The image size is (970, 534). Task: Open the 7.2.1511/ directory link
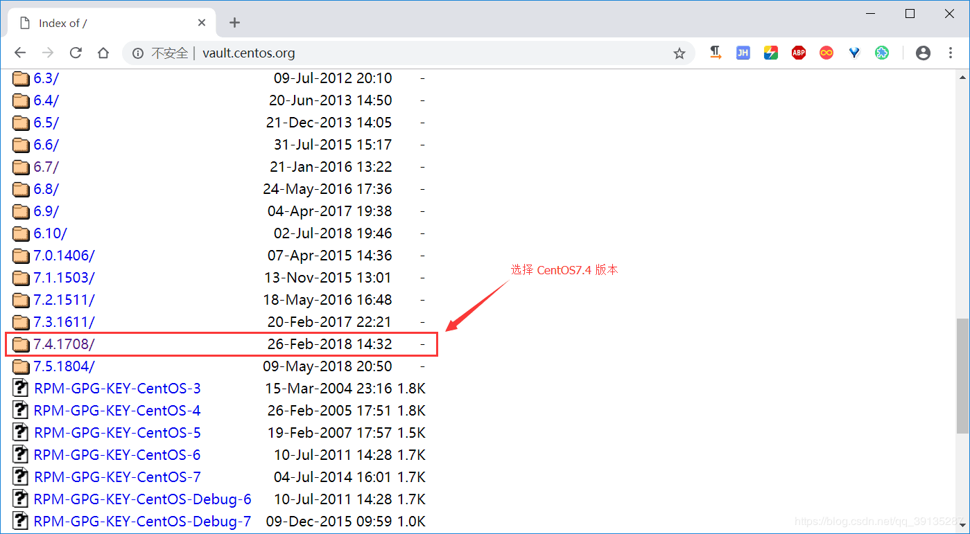[64, 300]
